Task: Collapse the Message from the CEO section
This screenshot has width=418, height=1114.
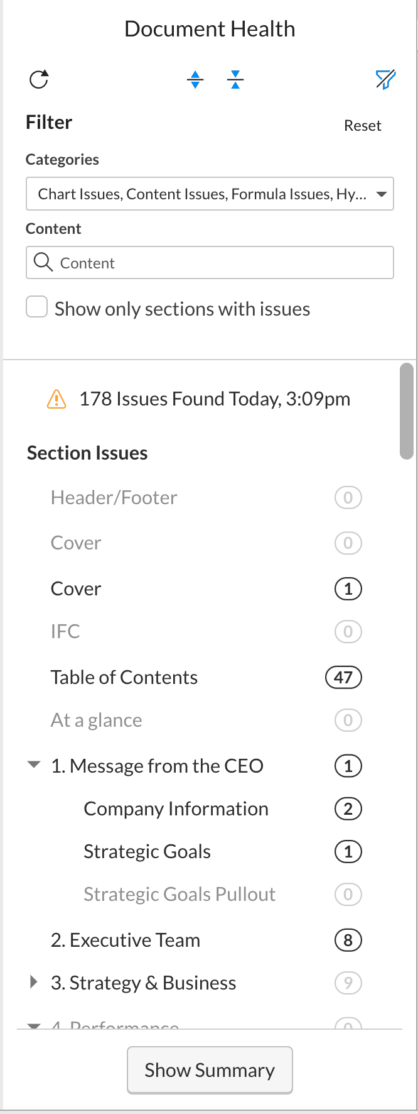Action: click(34, 765)
